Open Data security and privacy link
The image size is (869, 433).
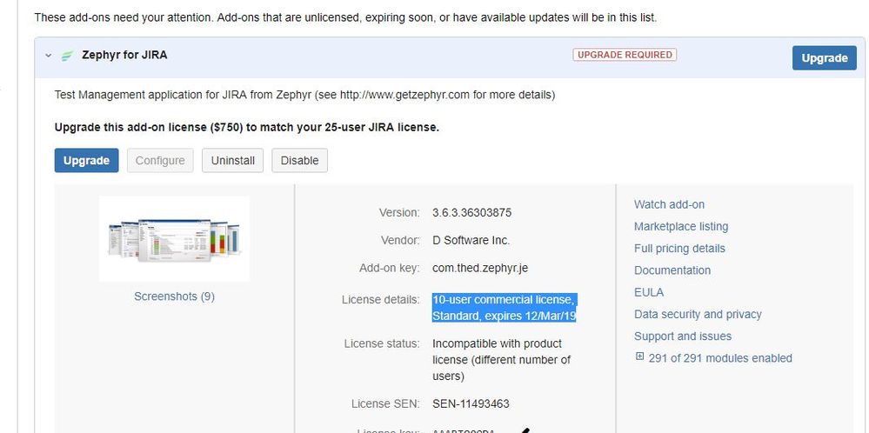698,315
